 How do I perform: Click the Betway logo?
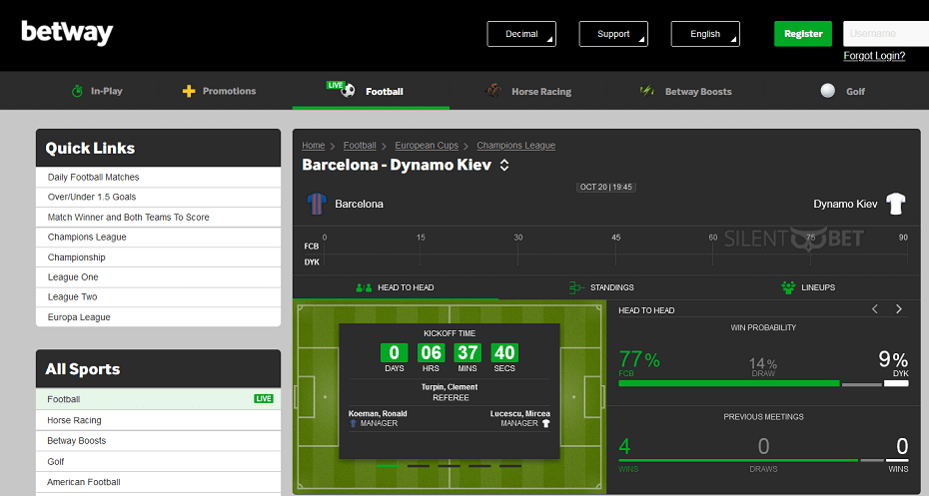pyautogui.click(x=67, y=33)
